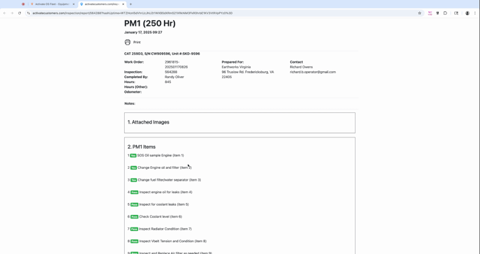The width and height of the screenshot is (480, 254).
Task: Expand the PM1 Items section header
Action: coord(142,147)
